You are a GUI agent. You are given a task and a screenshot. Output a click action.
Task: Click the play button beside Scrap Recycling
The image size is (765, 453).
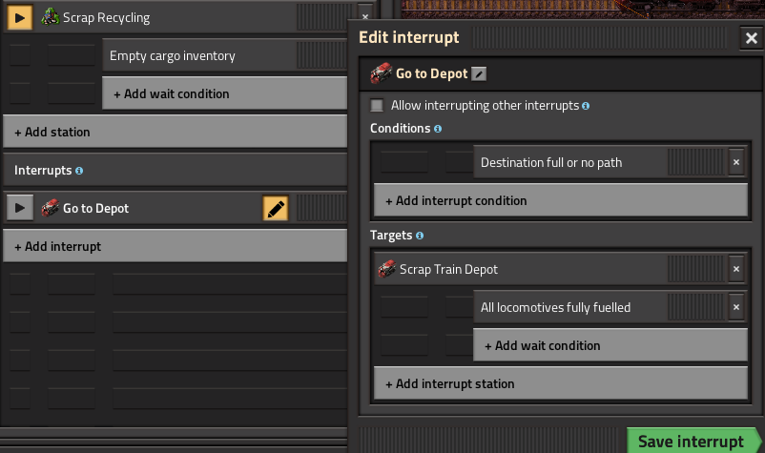19,17
